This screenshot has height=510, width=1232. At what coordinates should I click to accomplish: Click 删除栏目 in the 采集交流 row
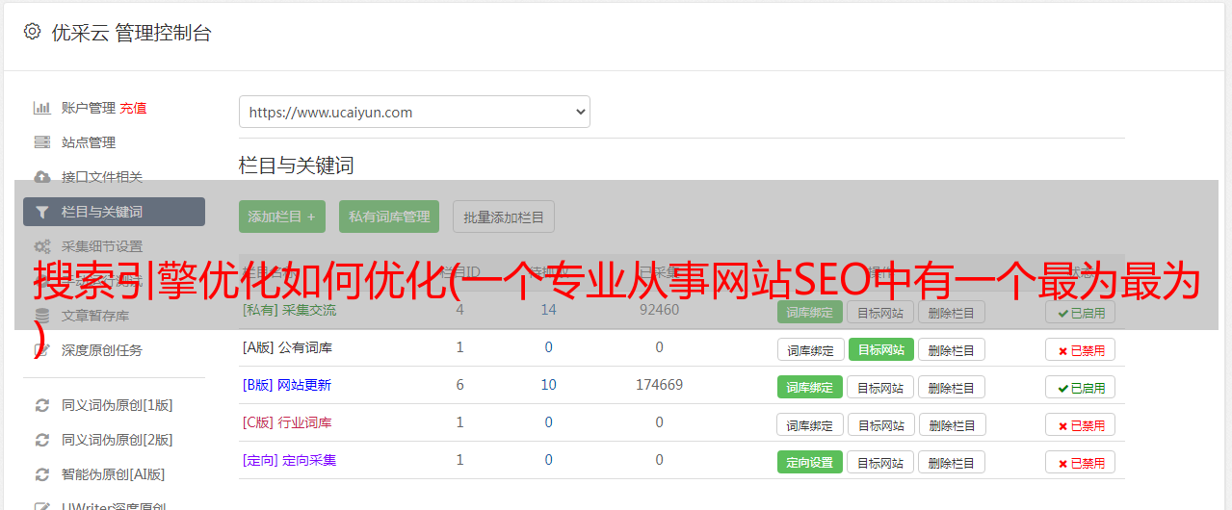tap(952, 312)
